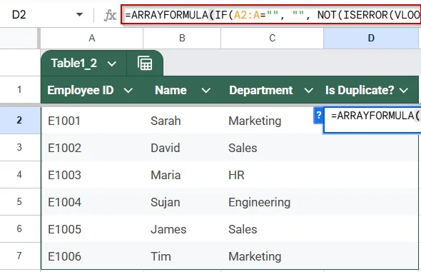Open the Name Box dropdown arrow
The width and height of the screenshot is (421, 272).
(x=79, y=14)
